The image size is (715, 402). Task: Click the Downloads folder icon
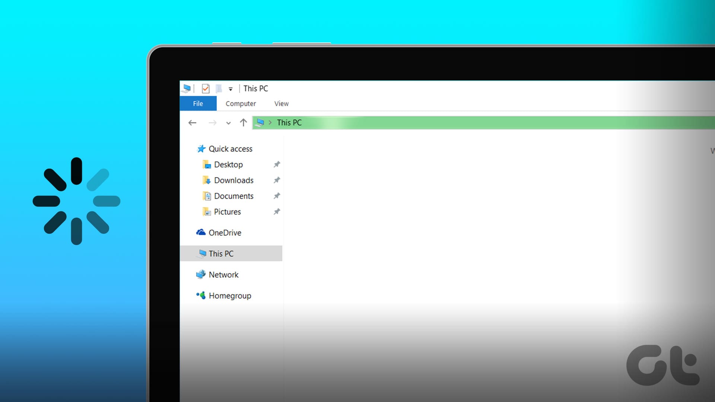point(207,180)
